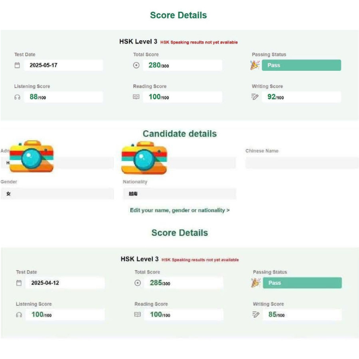The image size is (359, 359).
Task: Click the party popper icon in top score panel
Action: pos(255,65)
